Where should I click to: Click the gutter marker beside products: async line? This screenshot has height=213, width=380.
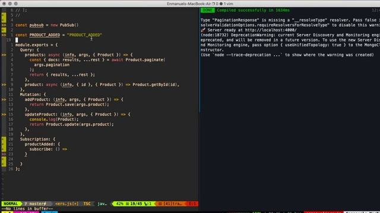point(4,55)
